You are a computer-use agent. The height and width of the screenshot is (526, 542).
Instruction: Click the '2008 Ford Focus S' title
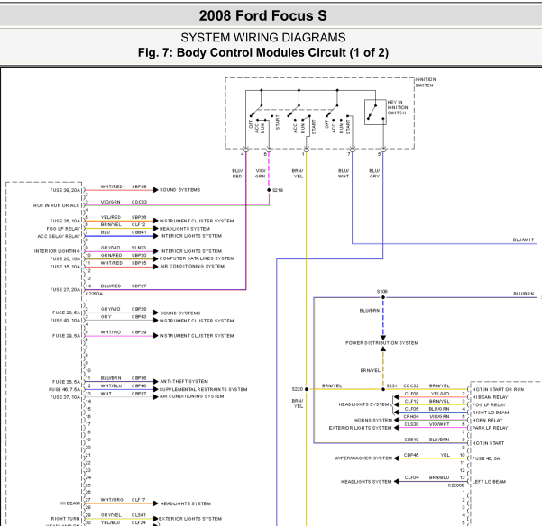tap(262, 16)
